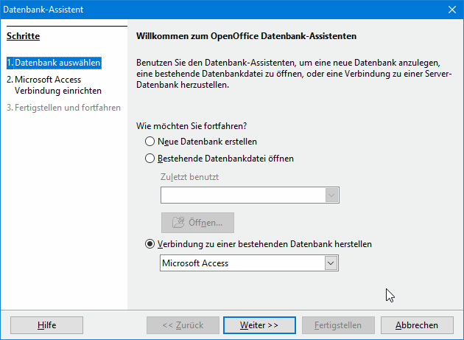Click the Hilfe button
The image size is (464, 340).
tap(46, 325)
